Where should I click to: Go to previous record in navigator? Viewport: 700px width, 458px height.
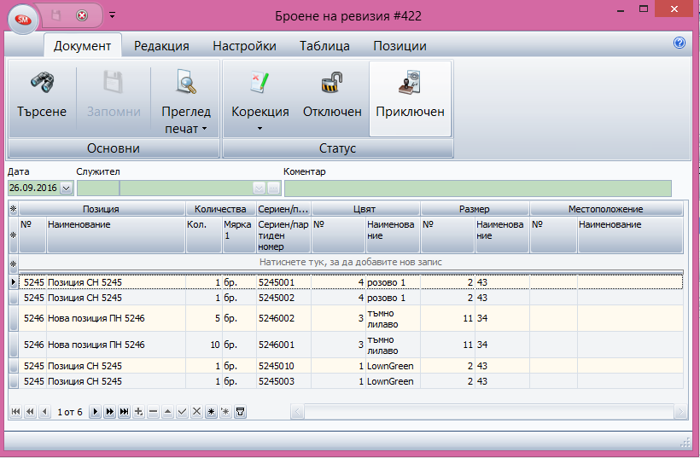(44, 412)
